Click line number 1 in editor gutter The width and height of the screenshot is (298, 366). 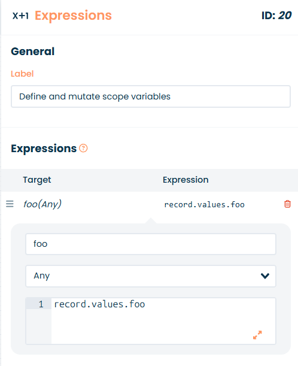41,304
